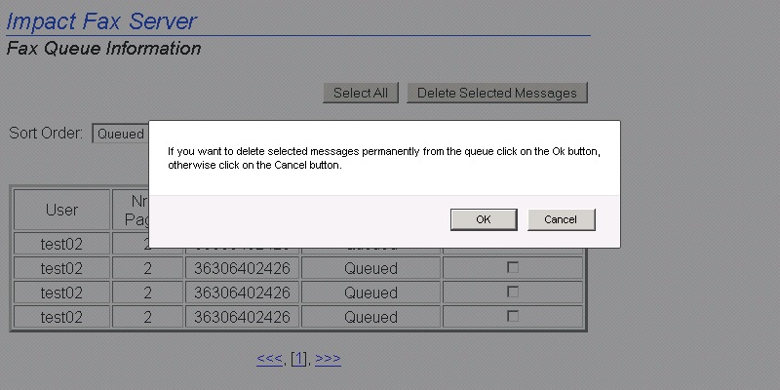Go to next page with >>> link
Image resolution: width=780 pixels, height=390 pixels.
click(328, 359)
